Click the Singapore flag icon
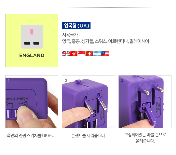 click(81, 54)
